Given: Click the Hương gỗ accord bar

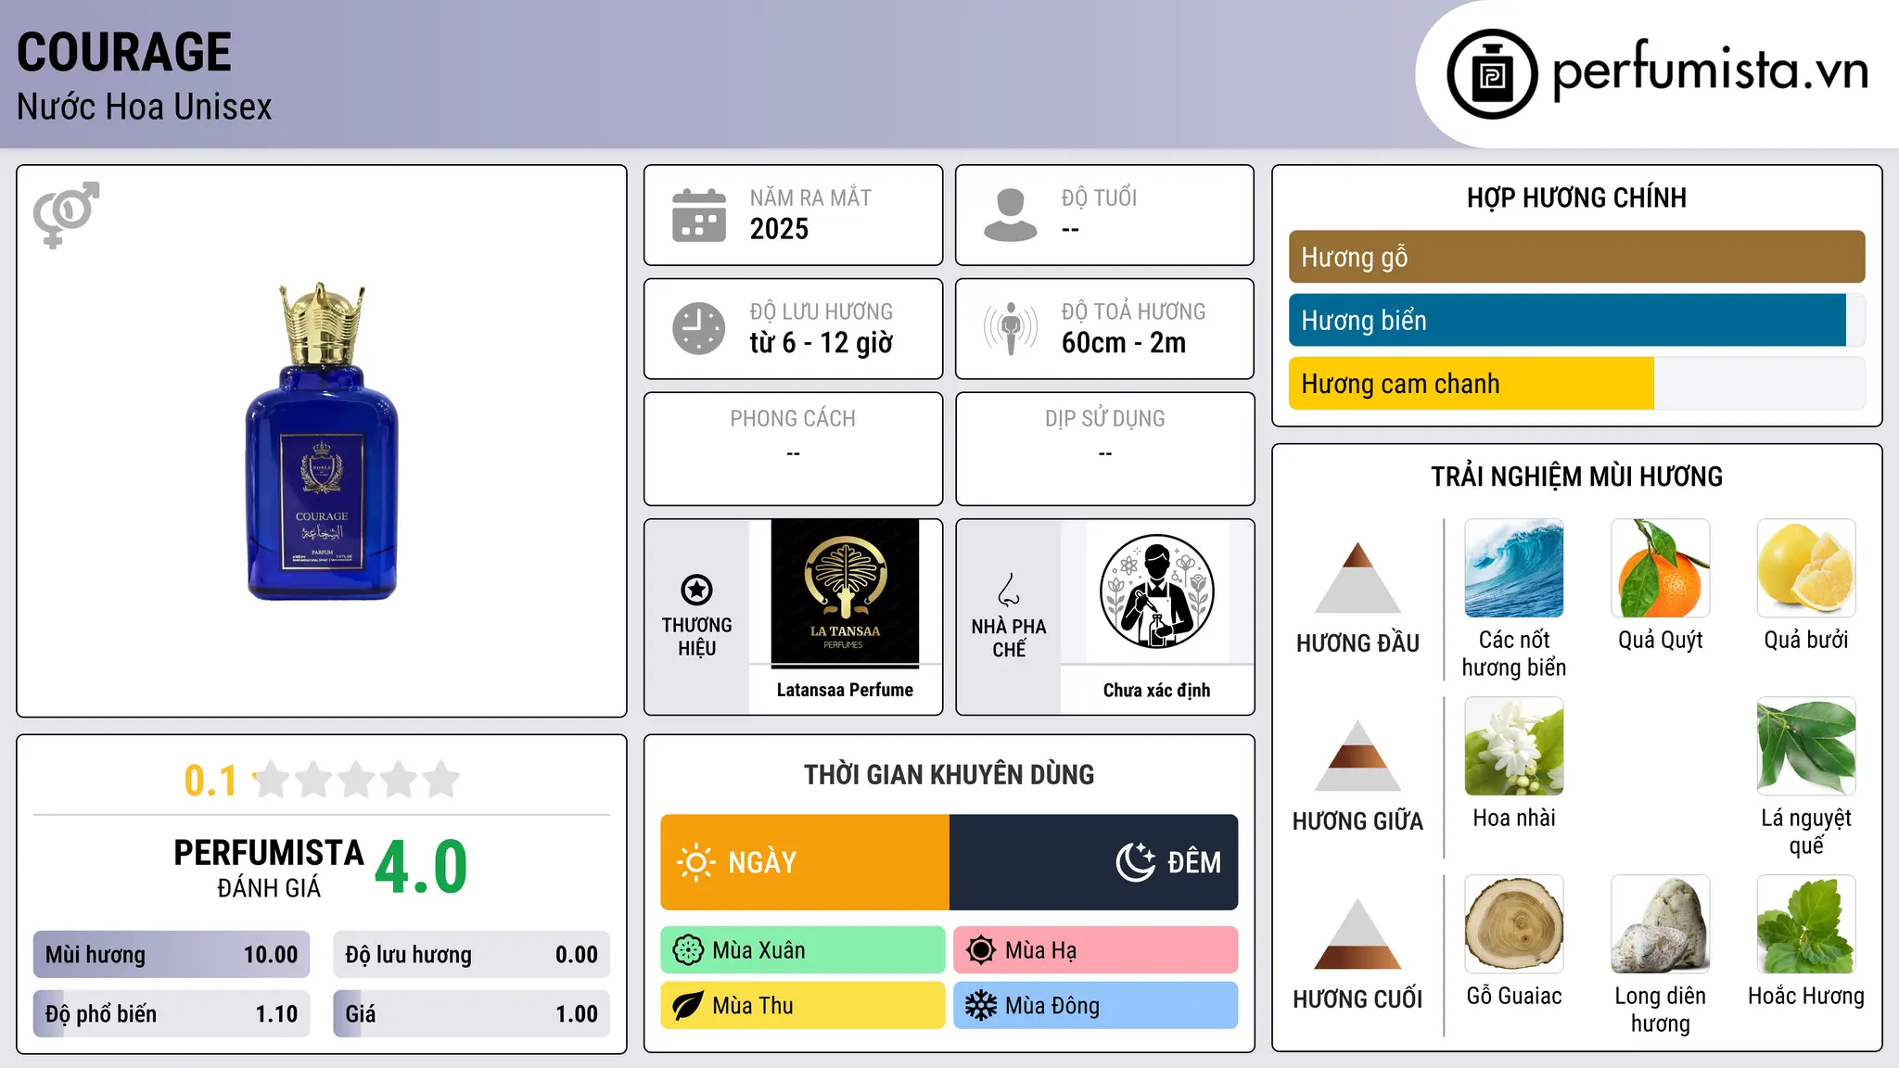Looking at the screenshot, I should click(x=1577, y=257).
